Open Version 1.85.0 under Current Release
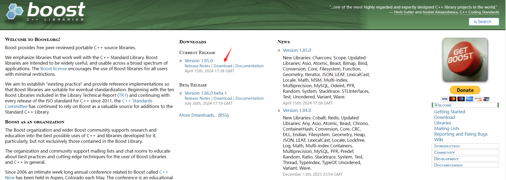The width and height of the screenshot is (506, 180). click(199, 61)
